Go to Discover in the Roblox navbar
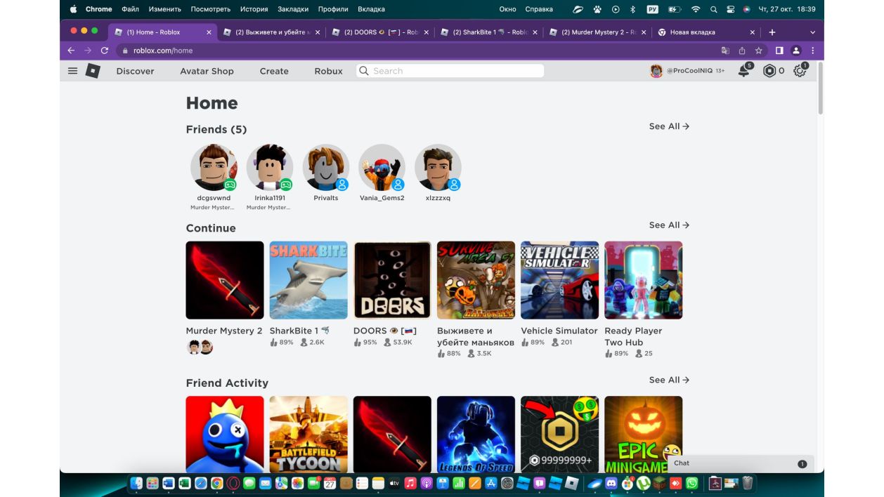 (135, 71)
